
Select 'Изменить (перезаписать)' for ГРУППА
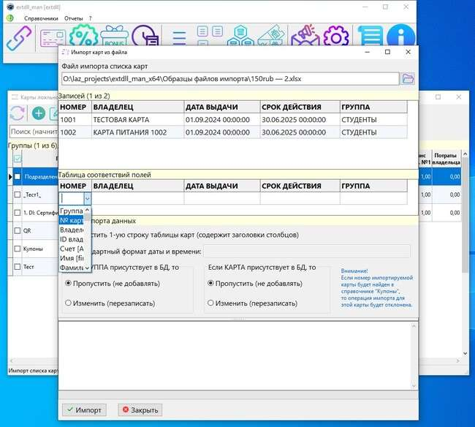(69, 302)
